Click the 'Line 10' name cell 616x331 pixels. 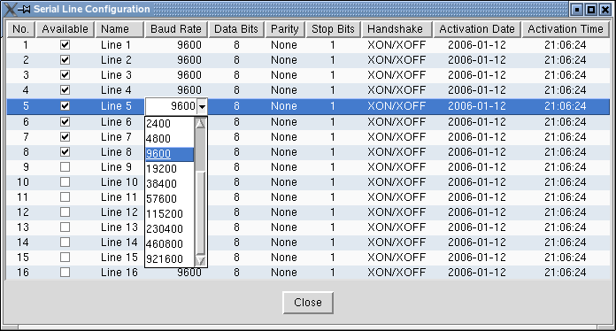click(x=119, y=182)
